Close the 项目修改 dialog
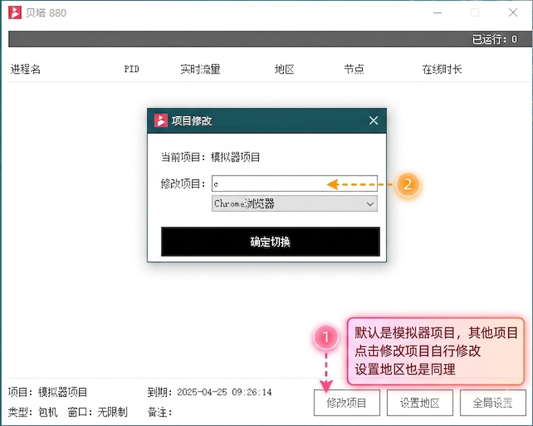Viewport: 533px width, 426px height. pyautogui.click(x=374, y=120)
